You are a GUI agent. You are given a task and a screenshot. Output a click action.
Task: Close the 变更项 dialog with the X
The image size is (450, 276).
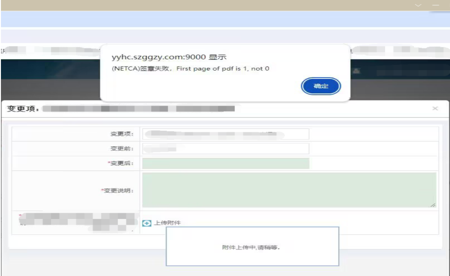[435, 108]
